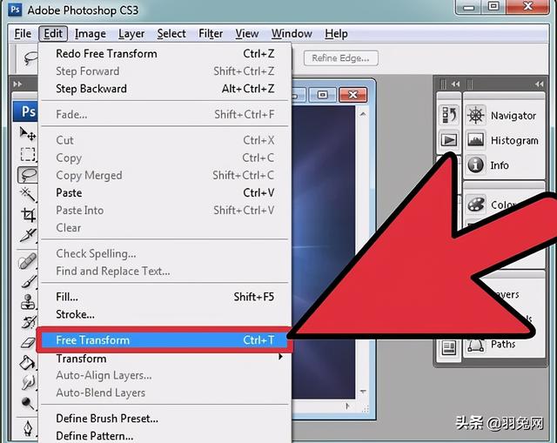This screenshot has height=443, width=557.
Task: Open the Window menu
Action: pos(292,34)
